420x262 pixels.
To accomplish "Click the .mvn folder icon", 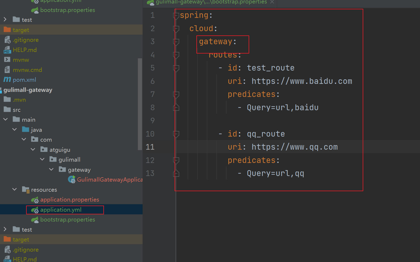I will (7, 100).
